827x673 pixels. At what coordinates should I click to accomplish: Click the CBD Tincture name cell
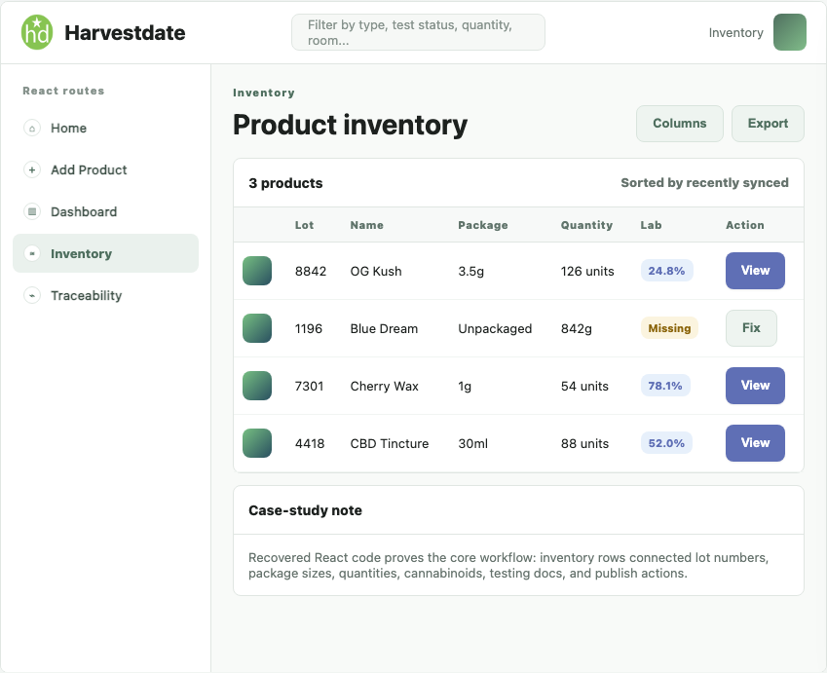[x=390, y=443]
